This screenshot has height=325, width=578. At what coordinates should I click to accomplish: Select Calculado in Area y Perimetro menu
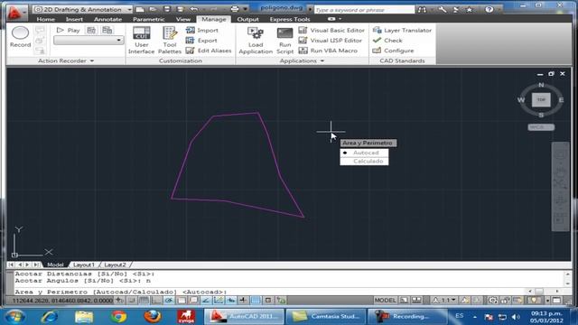pyautogui.click(x=364, y=161)
